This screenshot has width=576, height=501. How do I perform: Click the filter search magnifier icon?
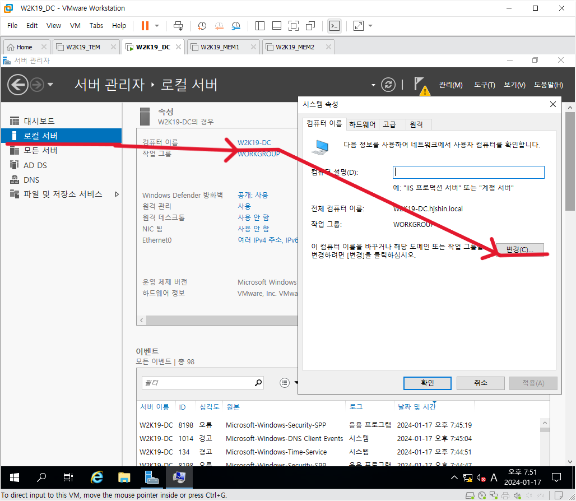point(258,383)
